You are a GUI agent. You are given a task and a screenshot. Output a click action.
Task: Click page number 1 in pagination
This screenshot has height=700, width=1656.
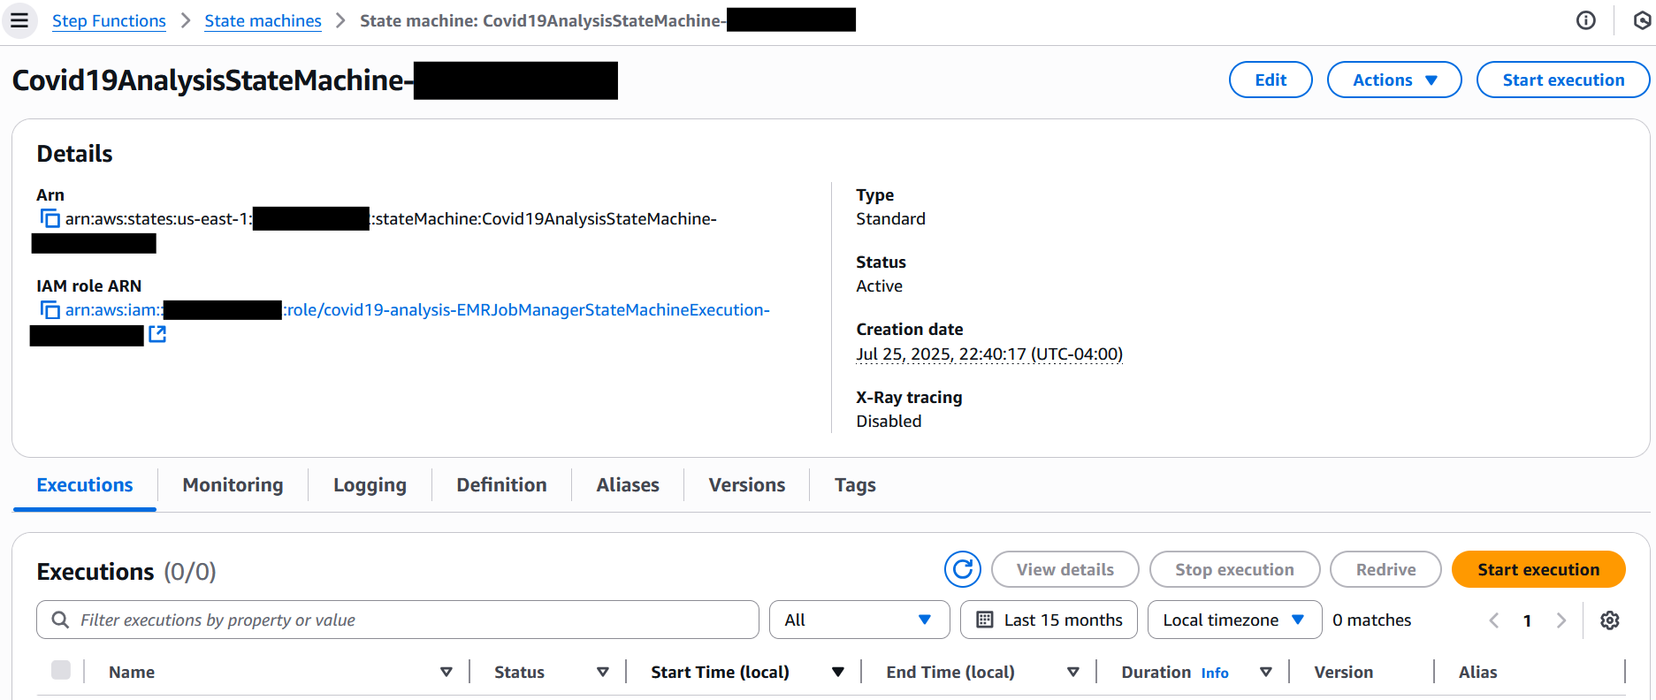click(1527, 620)
